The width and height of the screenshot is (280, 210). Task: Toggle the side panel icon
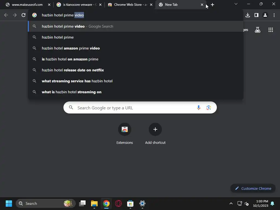point(256,15)
